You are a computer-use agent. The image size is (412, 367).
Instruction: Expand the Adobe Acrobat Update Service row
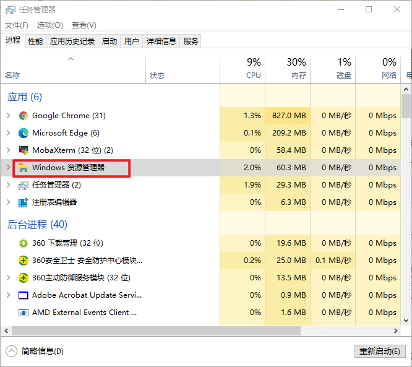coord(9,295)
